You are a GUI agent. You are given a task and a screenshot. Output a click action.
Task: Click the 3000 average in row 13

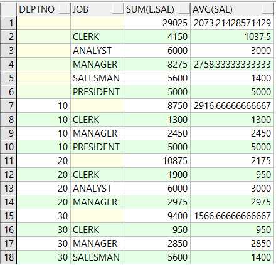coord(232,189)
